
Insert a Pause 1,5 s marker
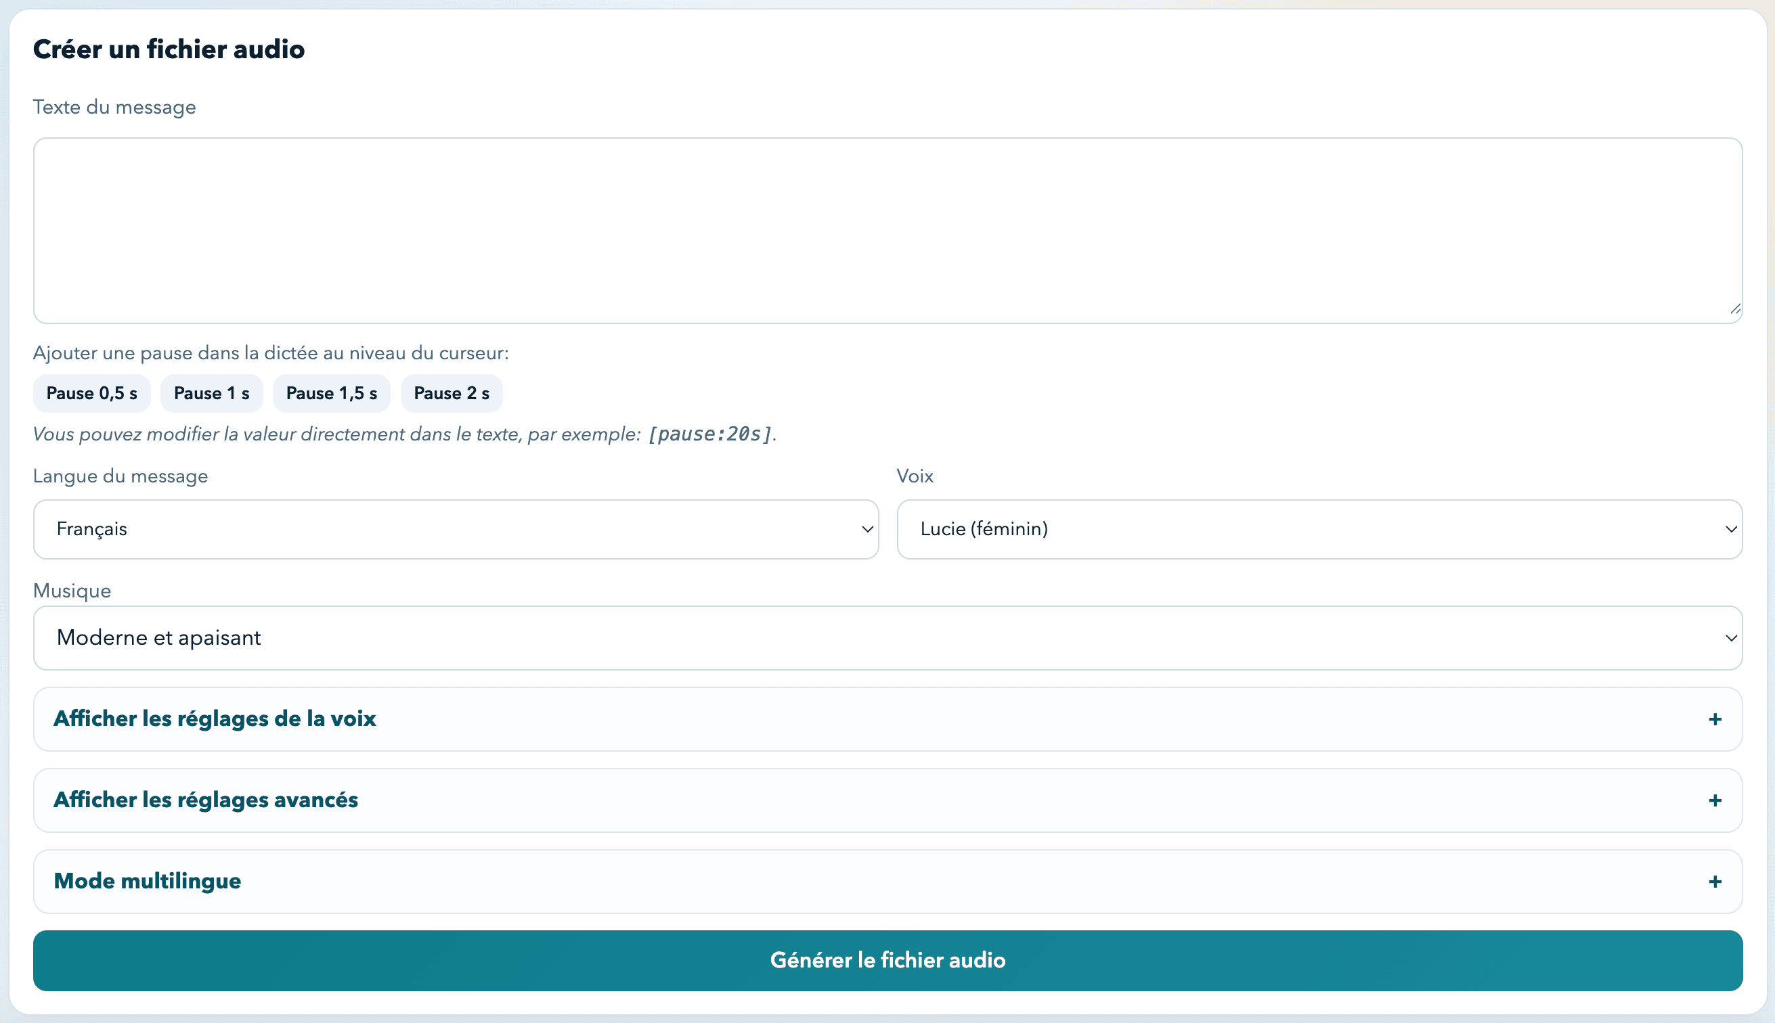click(331, 394)
